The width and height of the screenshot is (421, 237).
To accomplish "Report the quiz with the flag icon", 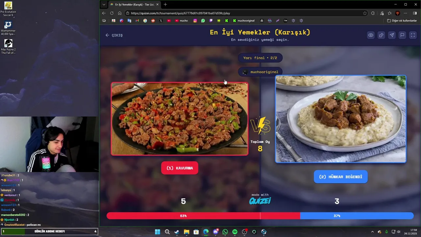I will click(x=402, y=35).
